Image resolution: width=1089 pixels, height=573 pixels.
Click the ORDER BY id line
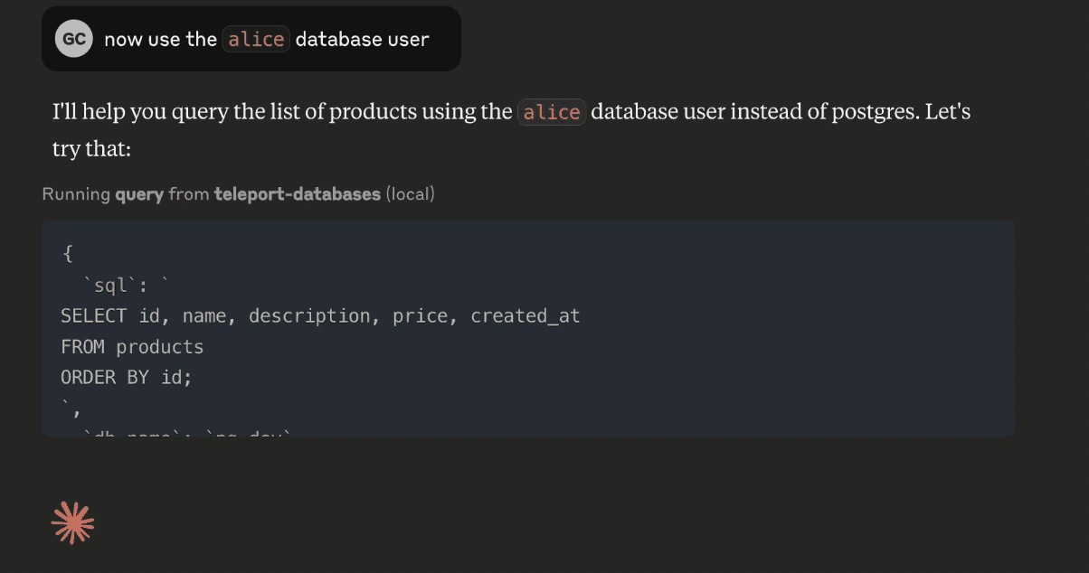pyautogui.click(x=126, y=377)
